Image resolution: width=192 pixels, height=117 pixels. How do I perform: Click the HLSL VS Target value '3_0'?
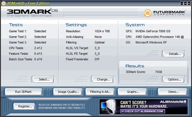[x=97, y=48]
